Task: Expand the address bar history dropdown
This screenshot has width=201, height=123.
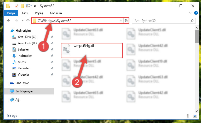Action: (x=121, y=21)
